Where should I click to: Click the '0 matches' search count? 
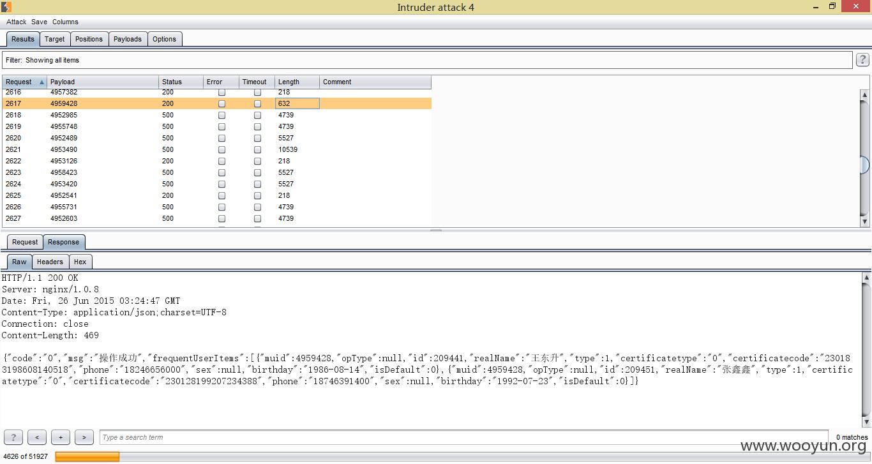click(x=852, y=437)
